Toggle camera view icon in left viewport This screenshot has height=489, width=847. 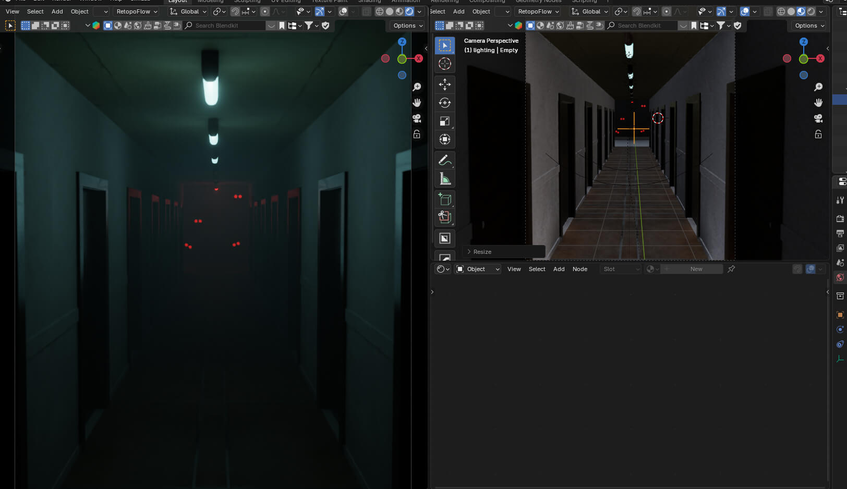[417, 118]
